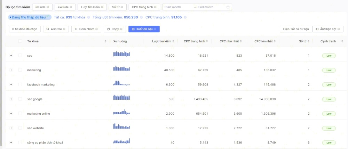Click the info icon beside Xuất dữ liệu

[x=155, y=29]
